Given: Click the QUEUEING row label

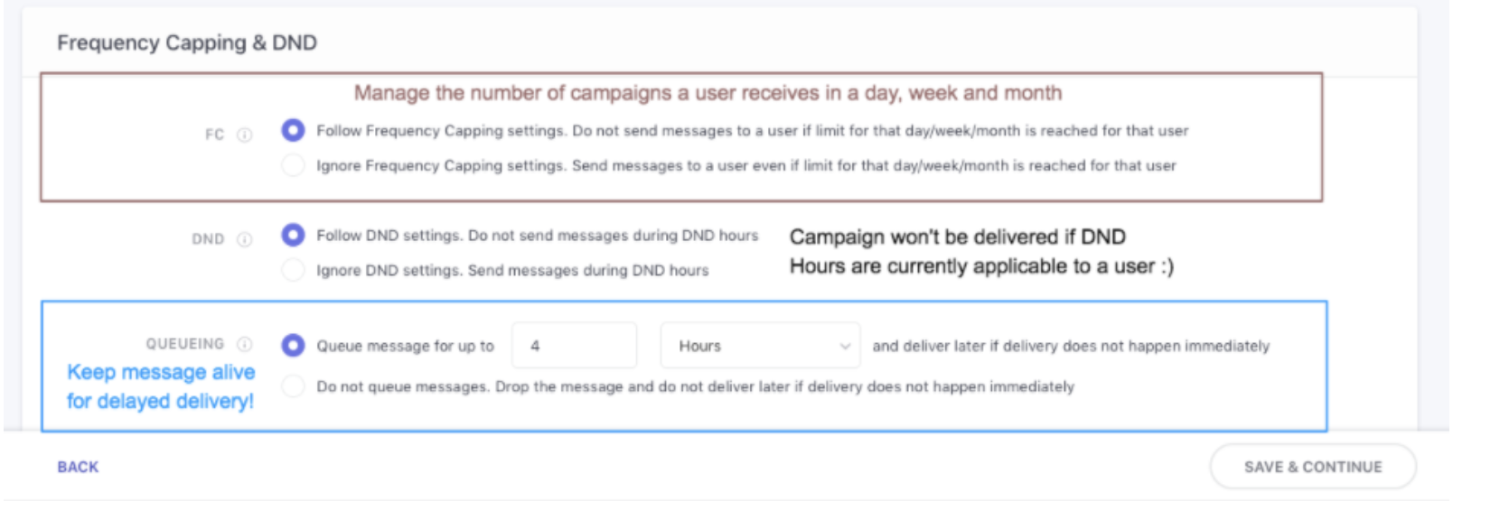Looking at the screenshot, I should [185, 344].
